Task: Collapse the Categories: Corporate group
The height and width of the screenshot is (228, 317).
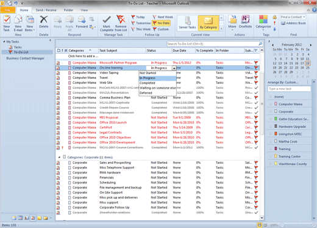Action: click(x=59, y=157)
